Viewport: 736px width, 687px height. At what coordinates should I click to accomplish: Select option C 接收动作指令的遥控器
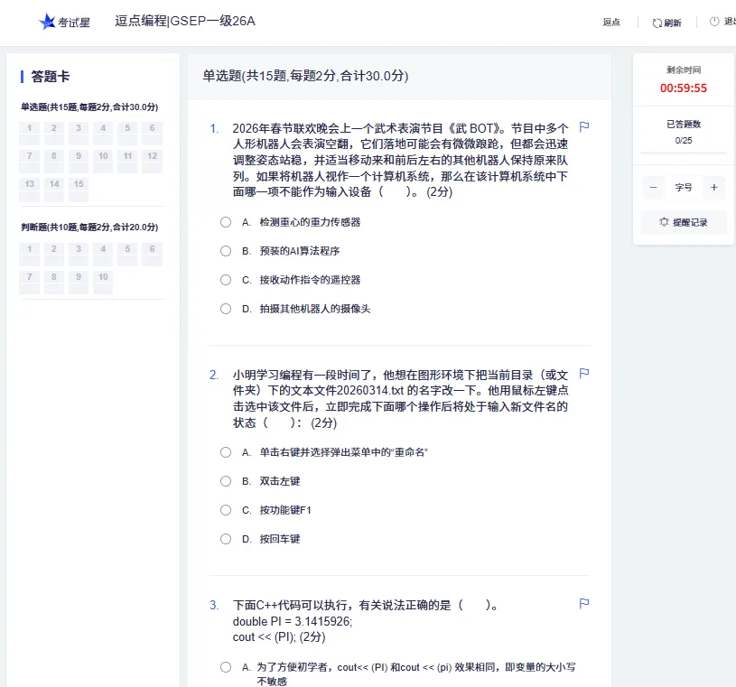coord(226,280)
